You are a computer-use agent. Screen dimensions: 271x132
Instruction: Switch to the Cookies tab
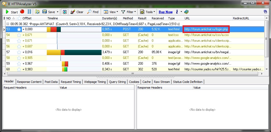pos(134,82)
